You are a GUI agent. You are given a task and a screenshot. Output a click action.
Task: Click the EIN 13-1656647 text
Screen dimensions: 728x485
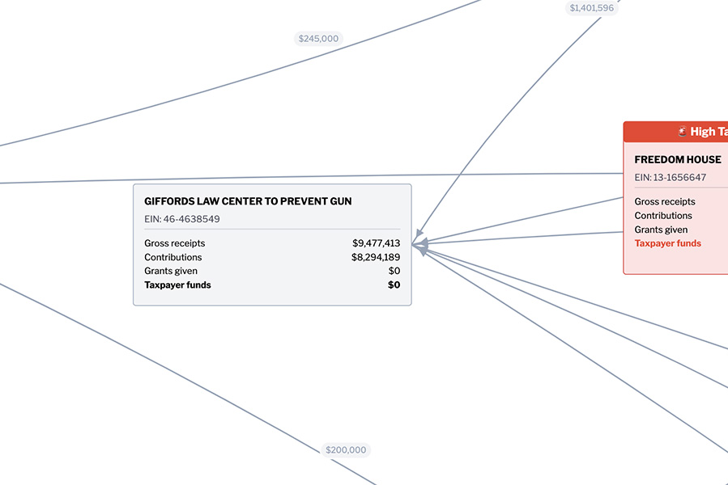click(x=670, y=176)
